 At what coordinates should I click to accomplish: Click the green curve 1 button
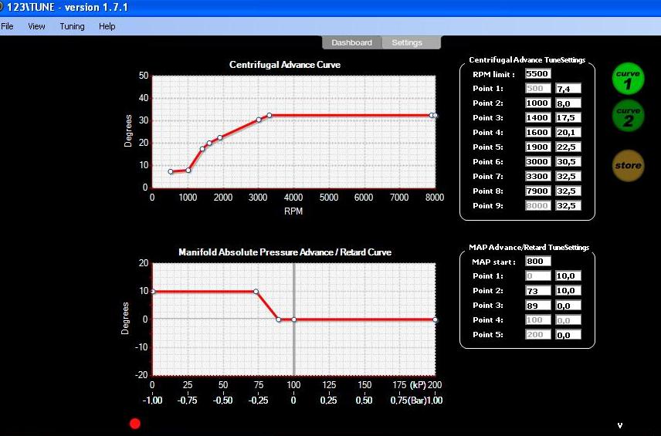(x=628, y=79)
